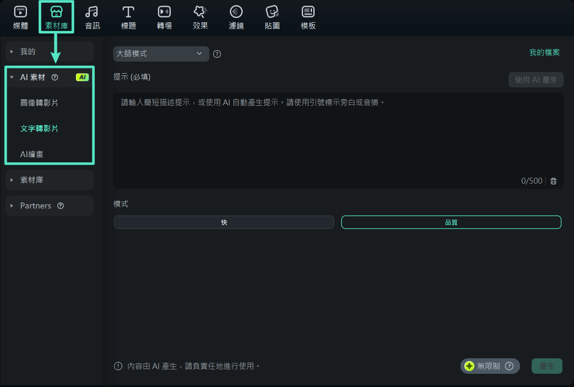Open the AI繪畫 sidebar entry

[x=32, y=154]
